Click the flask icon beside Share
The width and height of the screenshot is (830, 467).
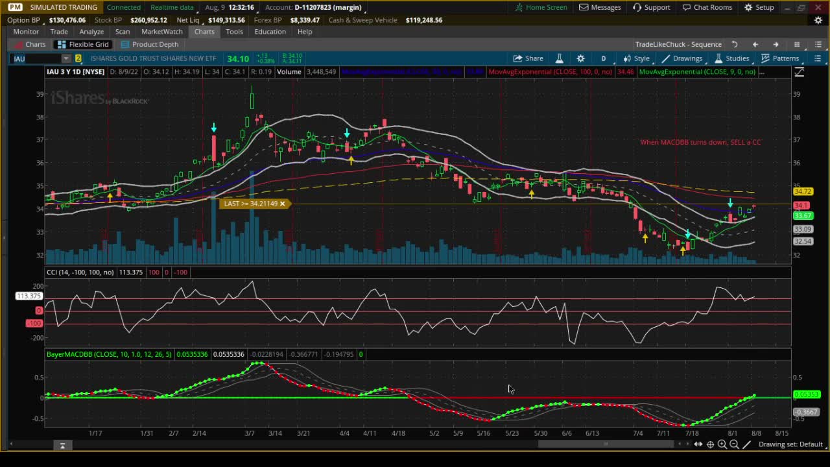tap(559, 58)
